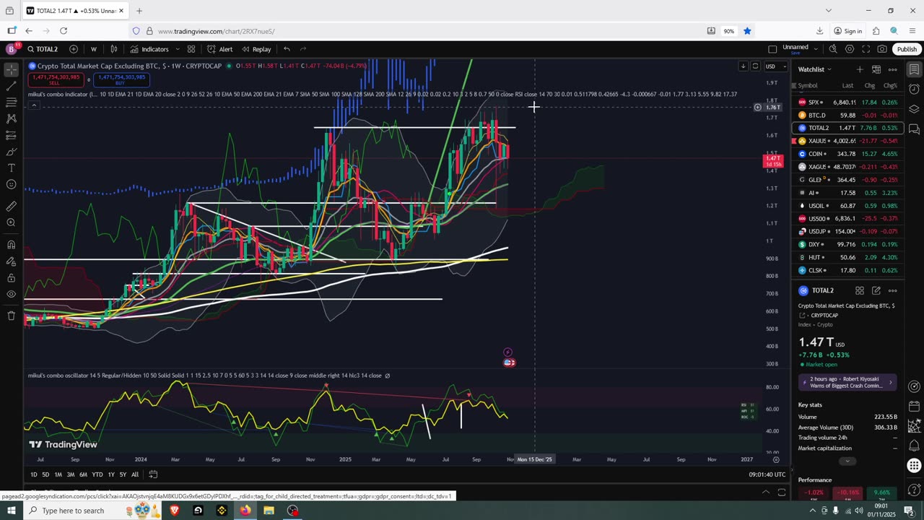Screen dimensions: 924x520
Task: Open watchlist more options menu
Action: pos(893,69)
